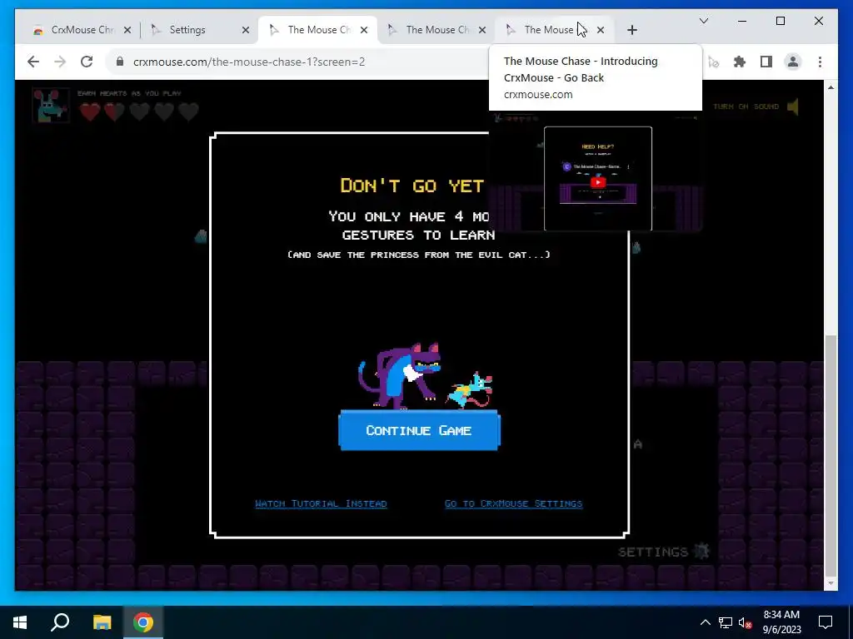
Task: Open File Explorer from taskbar
Action: tap(102, 622)
